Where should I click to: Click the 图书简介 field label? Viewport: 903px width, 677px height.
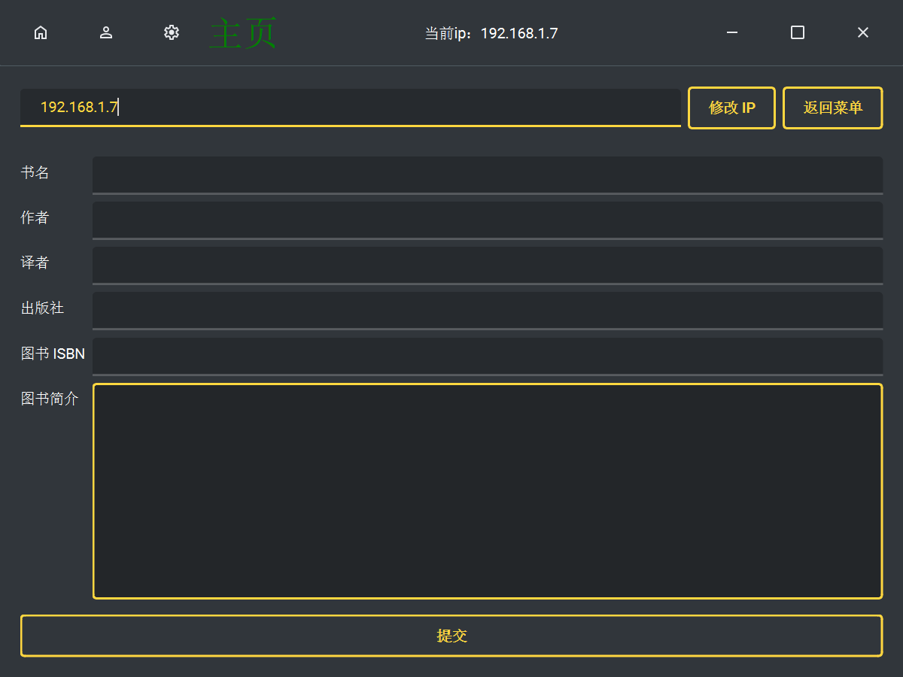click(50, 399)
